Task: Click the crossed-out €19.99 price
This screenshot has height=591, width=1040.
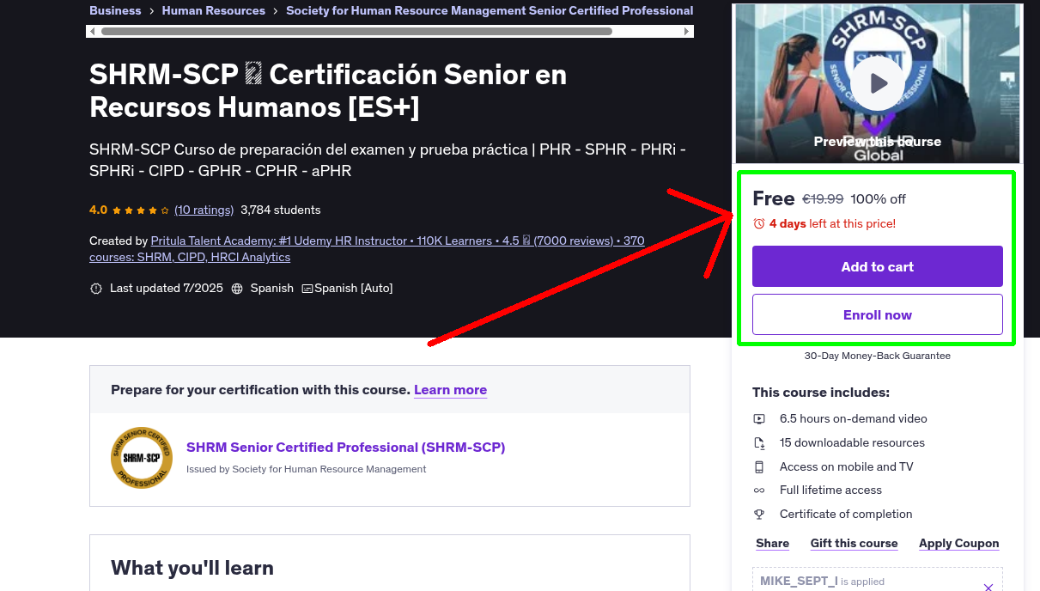Action: (x=823, y=199)
